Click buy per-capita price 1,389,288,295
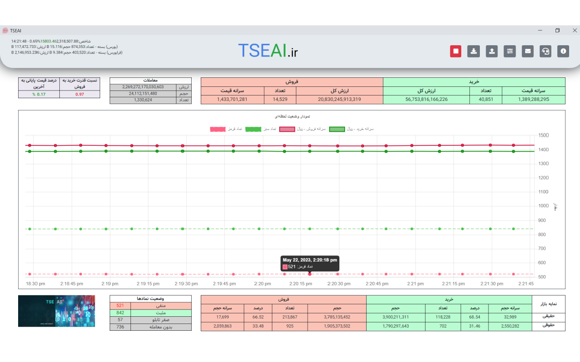This screenshot has height=362, width=580. pos(533,100)
